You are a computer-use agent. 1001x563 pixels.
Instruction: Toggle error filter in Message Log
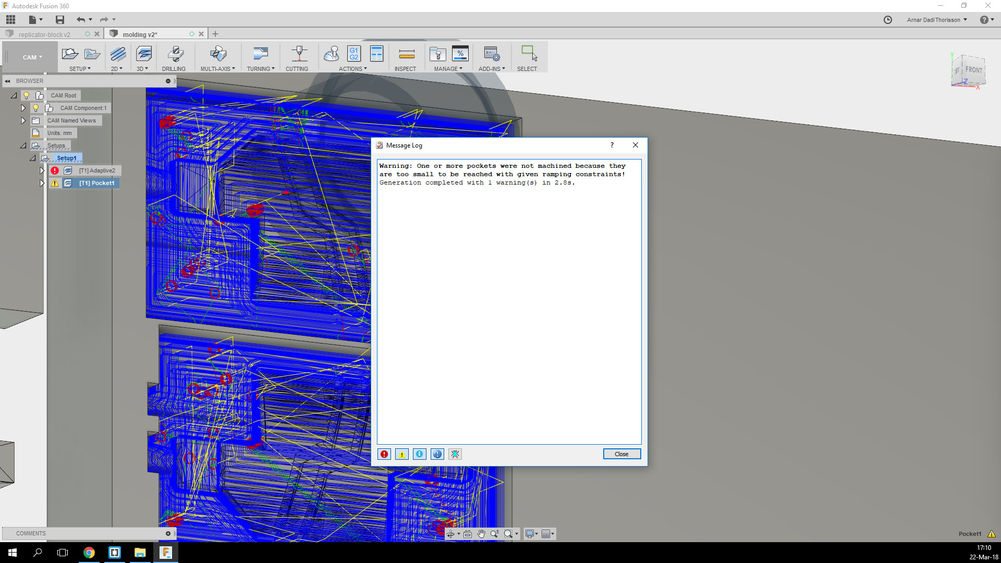(x=384, y=454)
